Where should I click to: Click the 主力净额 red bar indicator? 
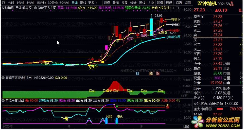pyautogui.click(x=220, y=109)
